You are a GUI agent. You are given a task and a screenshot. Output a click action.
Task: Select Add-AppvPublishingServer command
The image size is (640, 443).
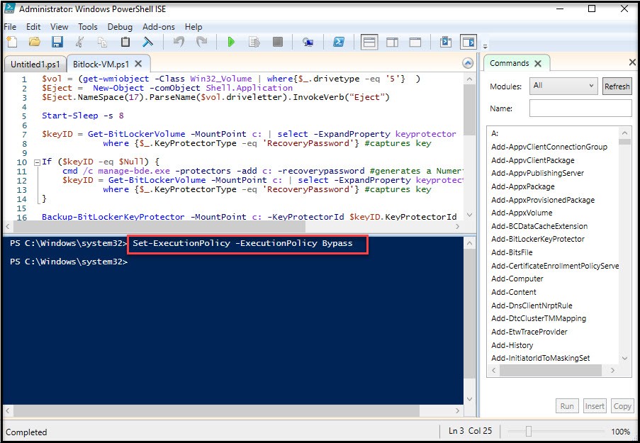tap(537, 173)
